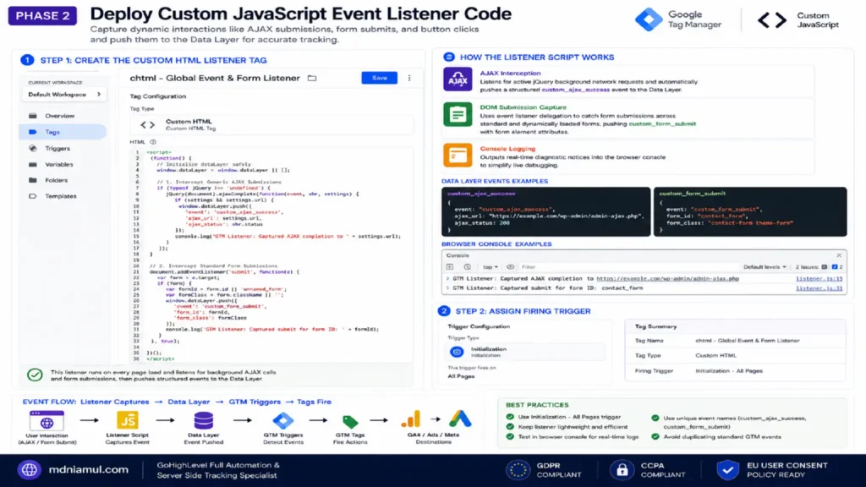Click the custom_ajax_success code block title

point(481,194)
